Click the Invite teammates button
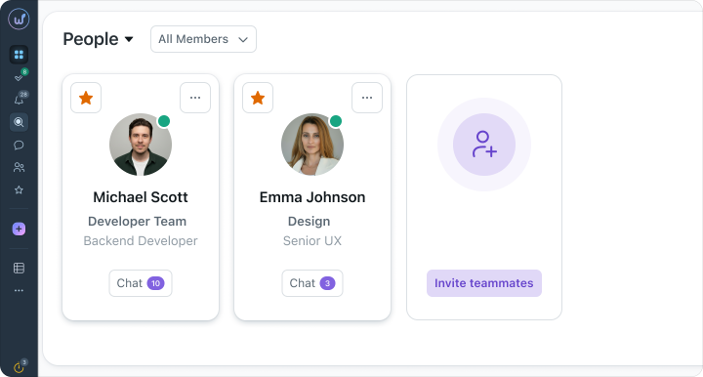703x377 pixels. 484,283
